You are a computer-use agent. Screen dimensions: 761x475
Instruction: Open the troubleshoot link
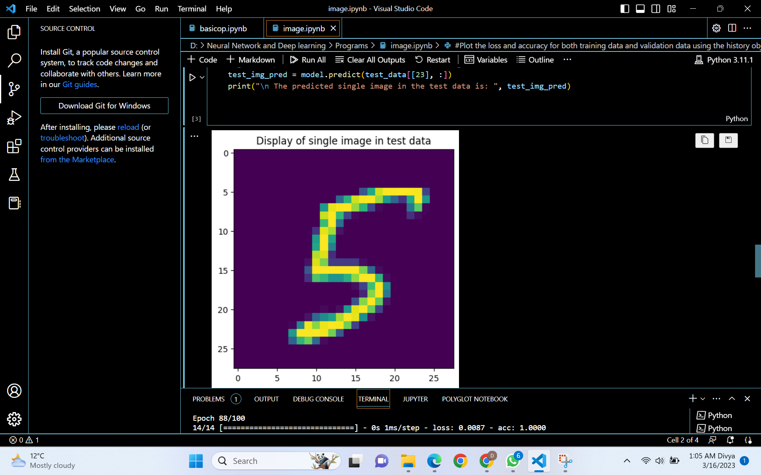(x=62, y=138)
